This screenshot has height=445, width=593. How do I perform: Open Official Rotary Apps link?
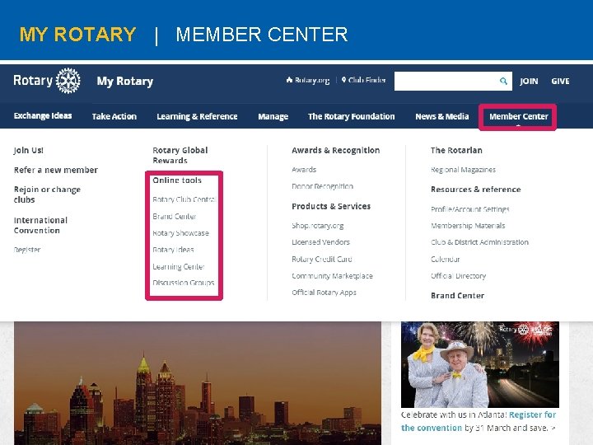(x=325, y=293)
